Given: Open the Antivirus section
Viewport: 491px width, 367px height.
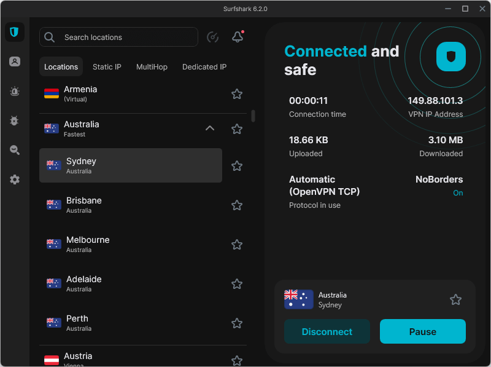Looking at the screenshot, I should (14, 120).
